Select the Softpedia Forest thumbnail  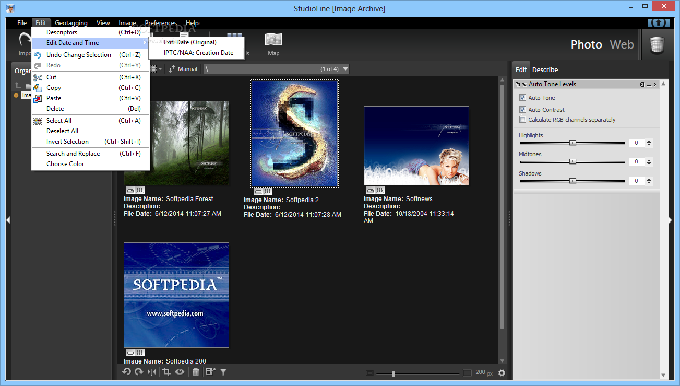point(176,143)
